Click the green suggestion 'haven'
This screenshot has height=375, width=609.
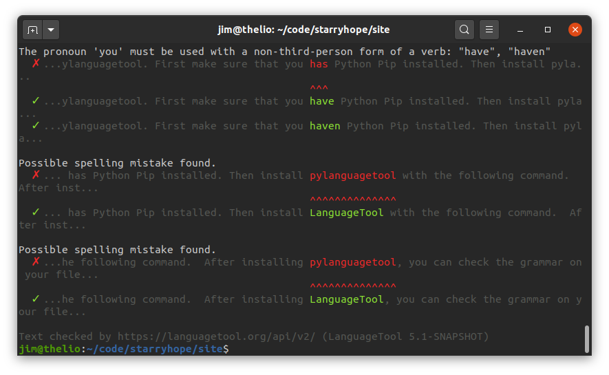tap(325, 126)
